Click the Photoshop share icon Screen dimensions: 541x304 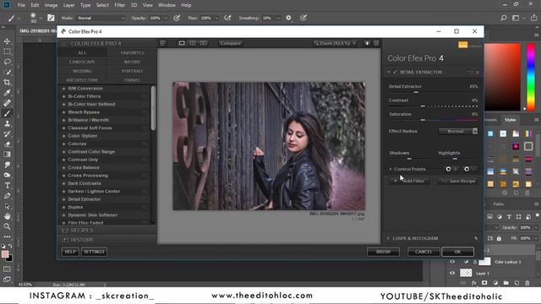[534, 18]
